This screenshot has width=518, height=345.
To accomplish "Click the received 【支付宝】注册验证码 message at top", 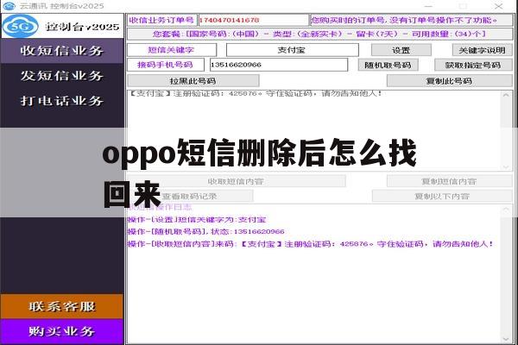I will [x=256, y=94].
